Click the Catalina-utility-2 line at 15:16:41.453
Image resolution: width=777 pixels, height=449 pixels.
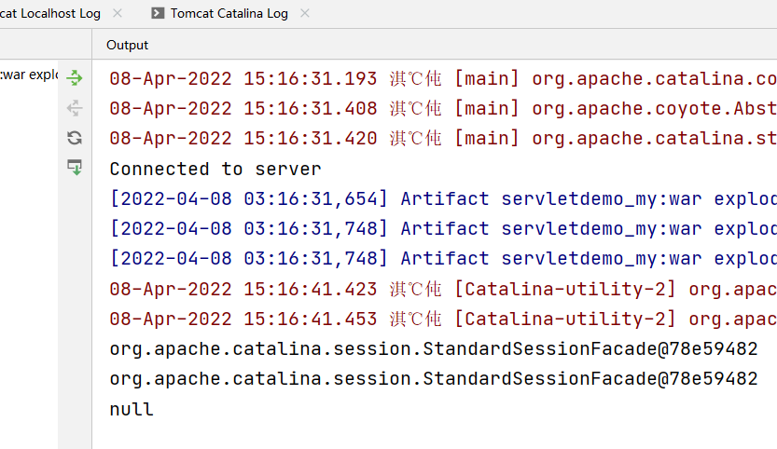pyautogui.click(x=443, y=320)
